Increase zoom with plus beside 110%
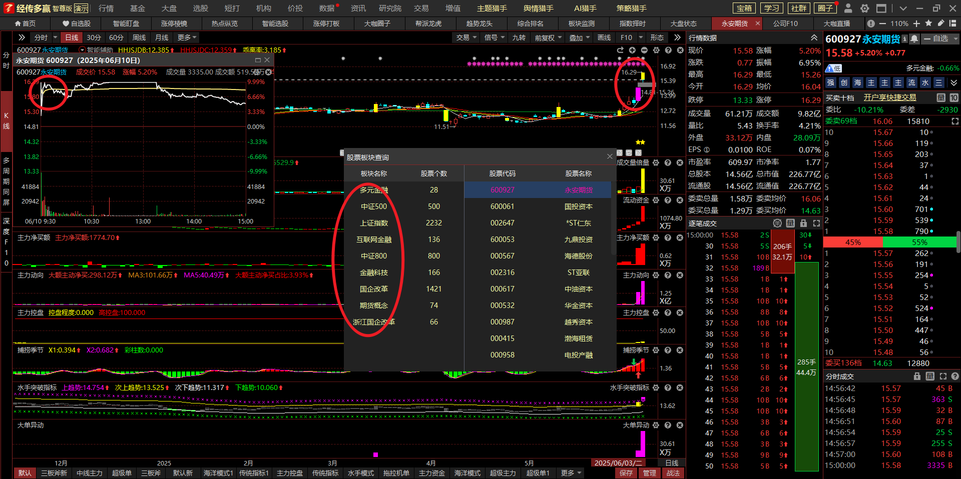The width and height of the screenshot is (961, 479). pos(916,23)
